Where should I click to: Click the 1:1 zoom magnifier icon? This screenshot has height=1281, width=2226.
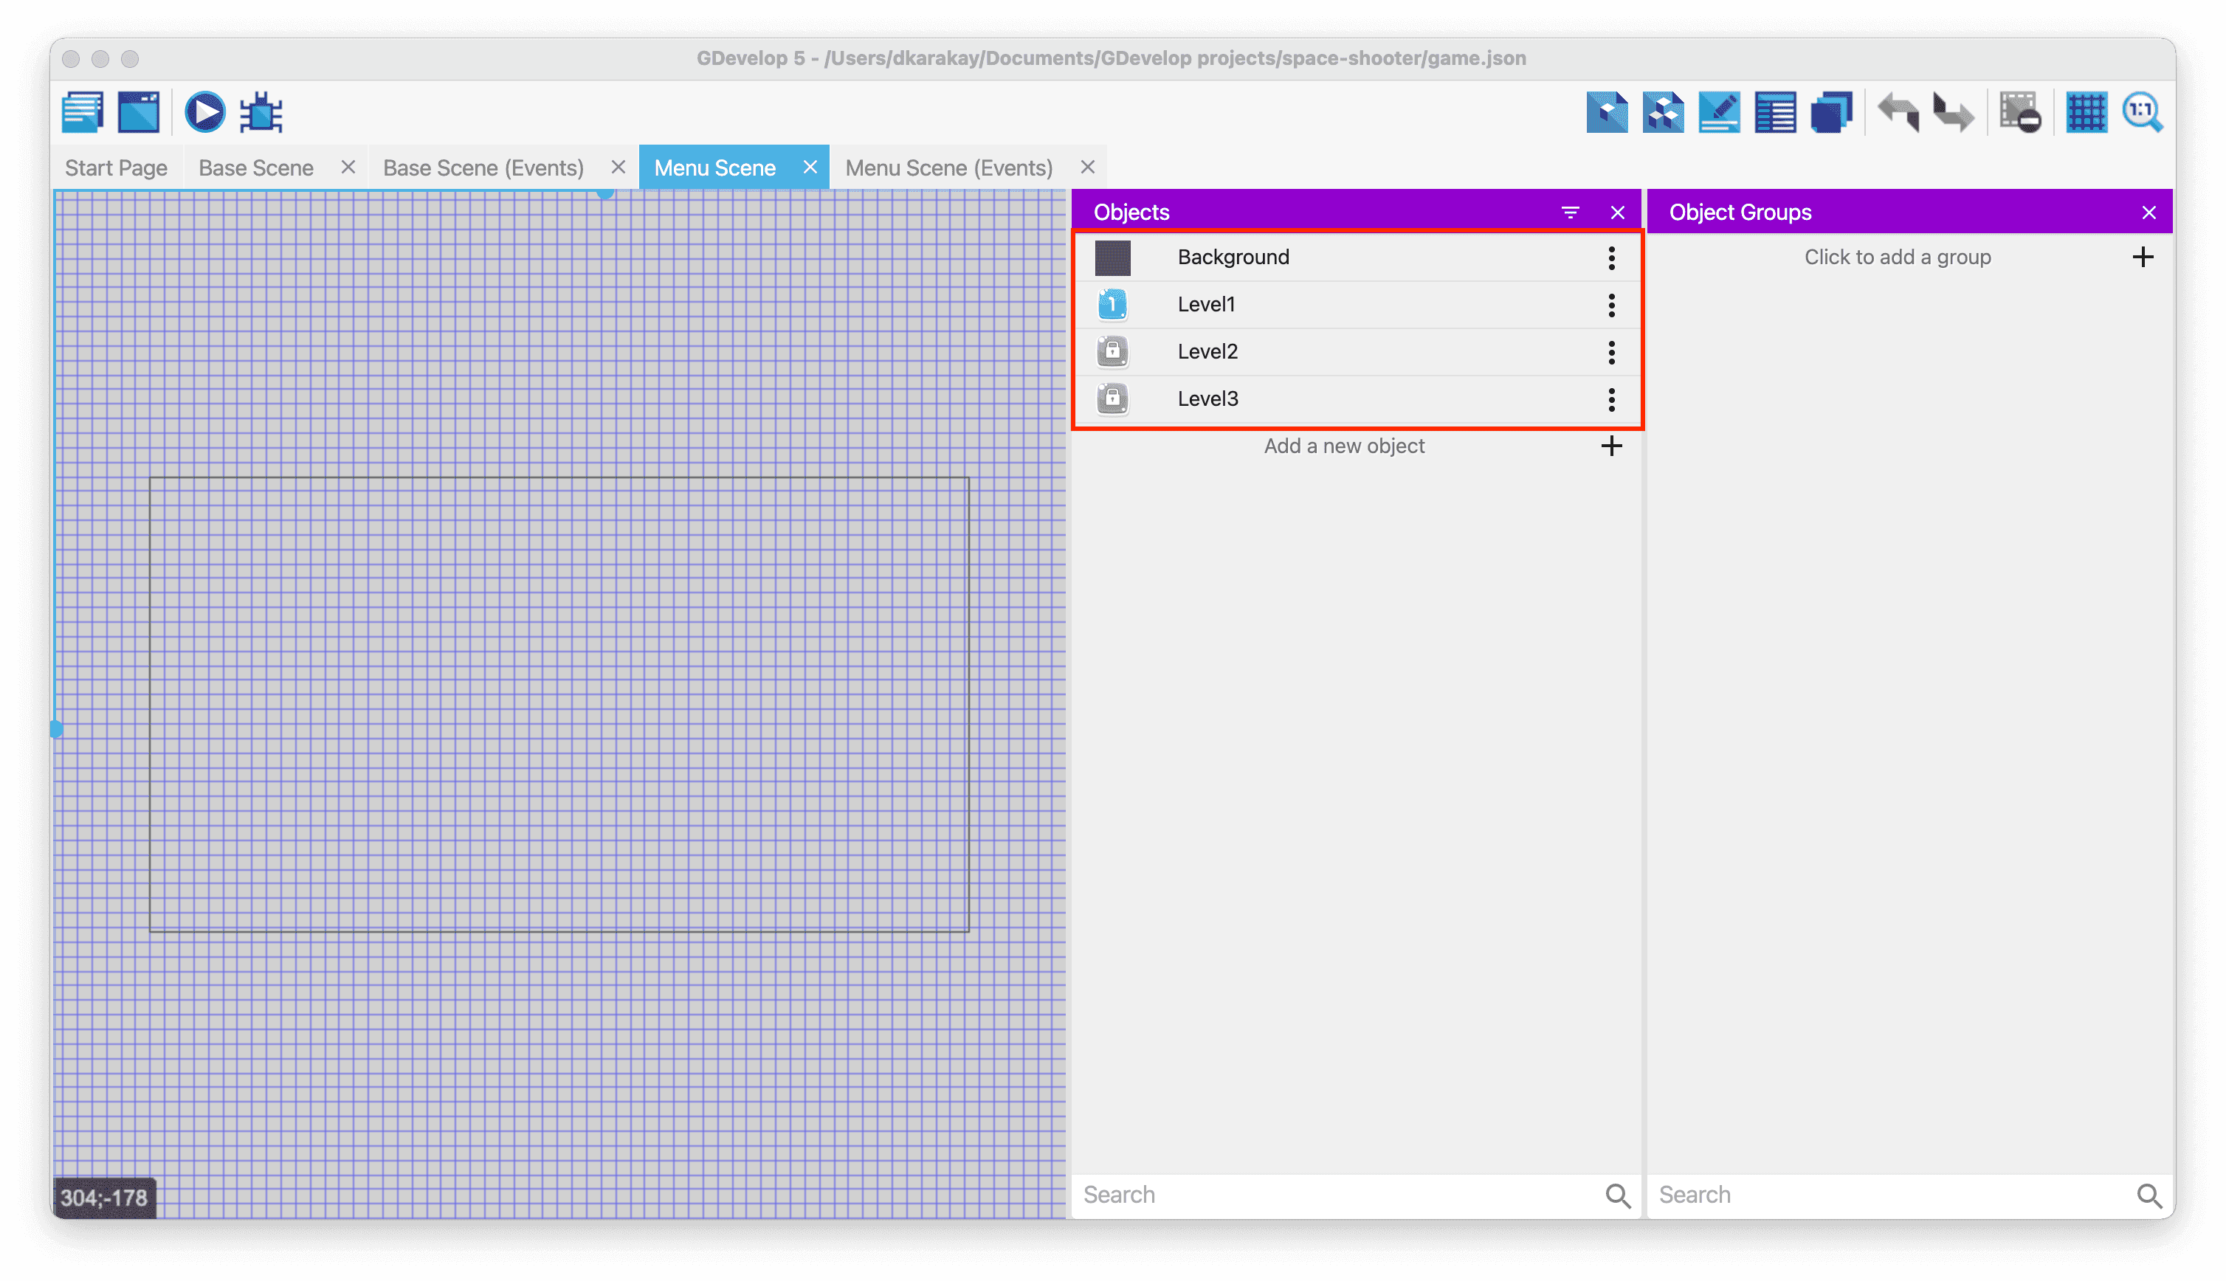tap(2143, 113)
